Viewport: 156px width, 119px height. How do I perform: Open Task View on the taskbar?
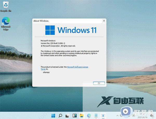click(x=67, y=116)
